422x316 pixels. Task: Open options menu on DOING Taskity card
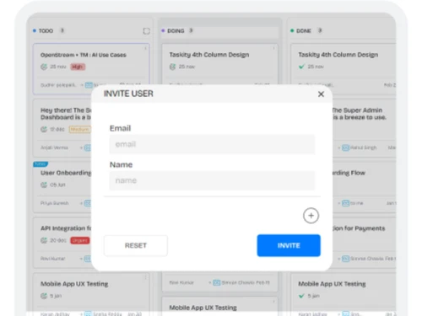click(x=273, y=48)
